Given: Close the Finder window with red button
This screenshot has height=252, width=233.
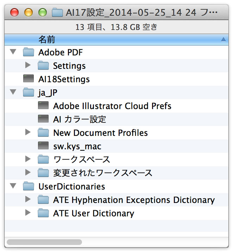Looking at the screenshot, I should (14, 12).
